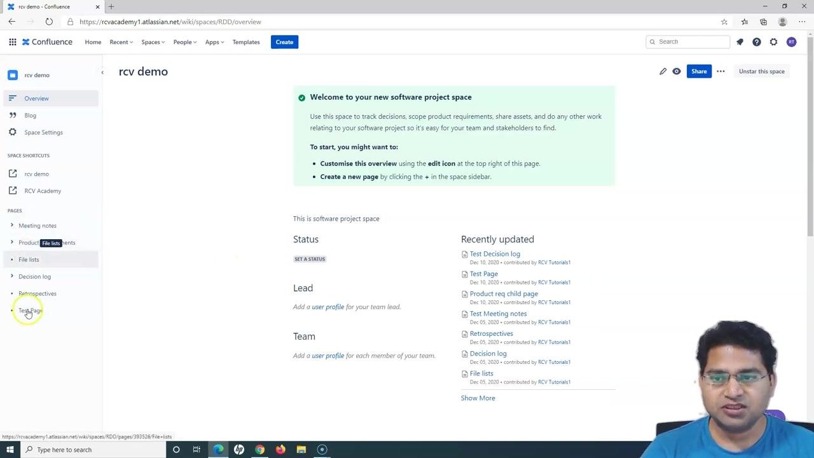Expand the Decision log page tree

(11, 276)
